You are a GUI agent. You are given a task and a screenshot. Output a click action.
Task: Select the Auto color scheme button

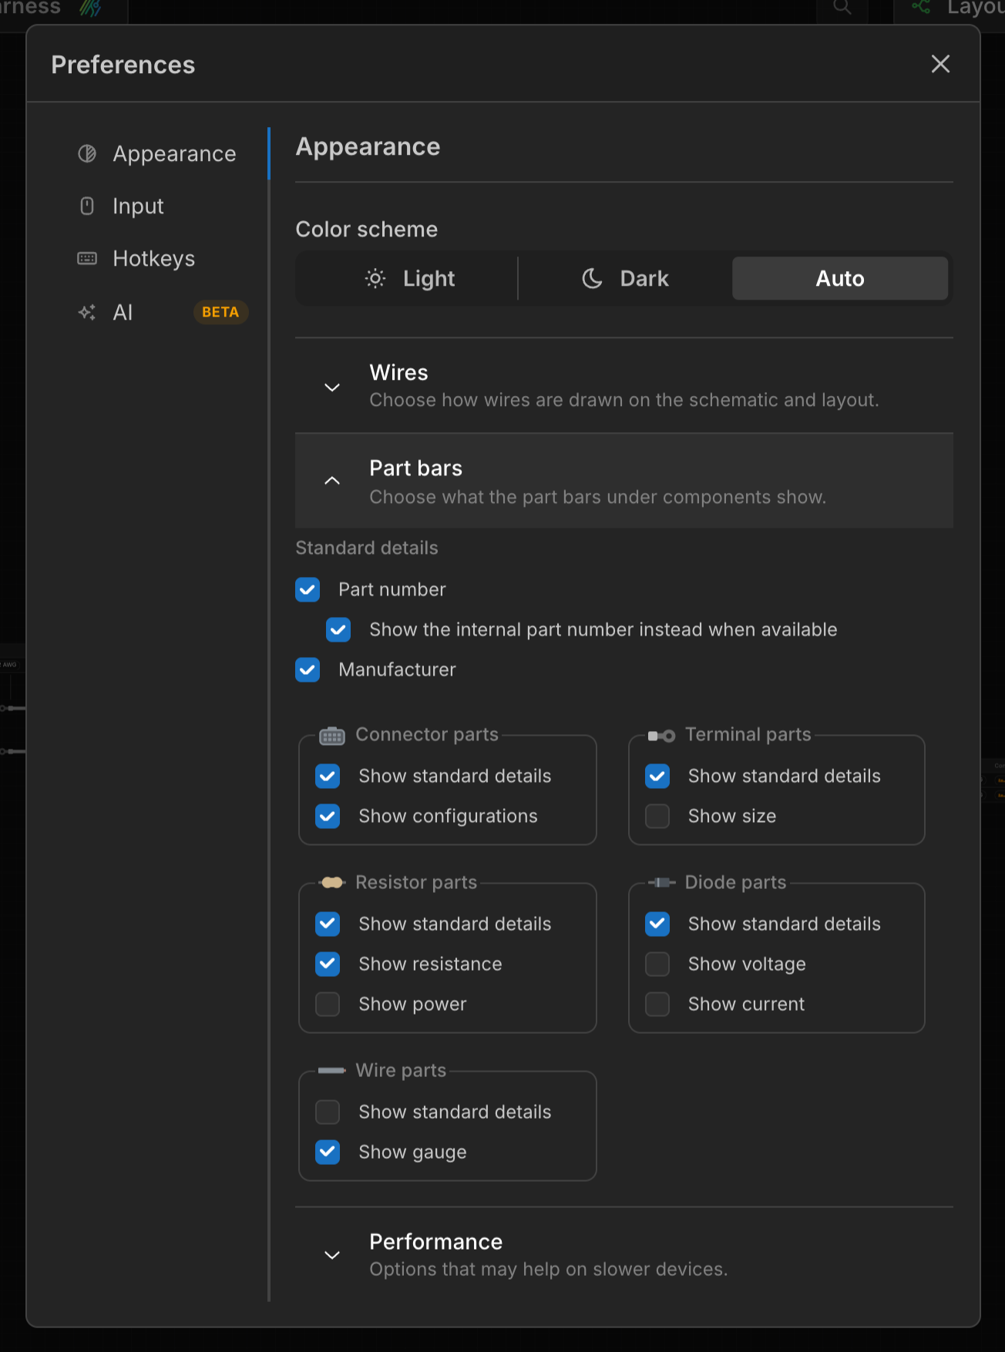pos(840,278)
